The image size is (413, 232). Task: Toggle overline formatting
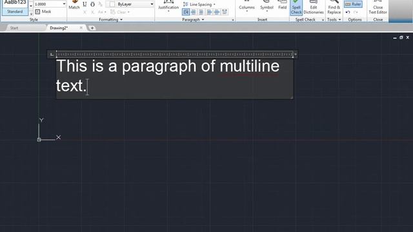click(92, 5)
